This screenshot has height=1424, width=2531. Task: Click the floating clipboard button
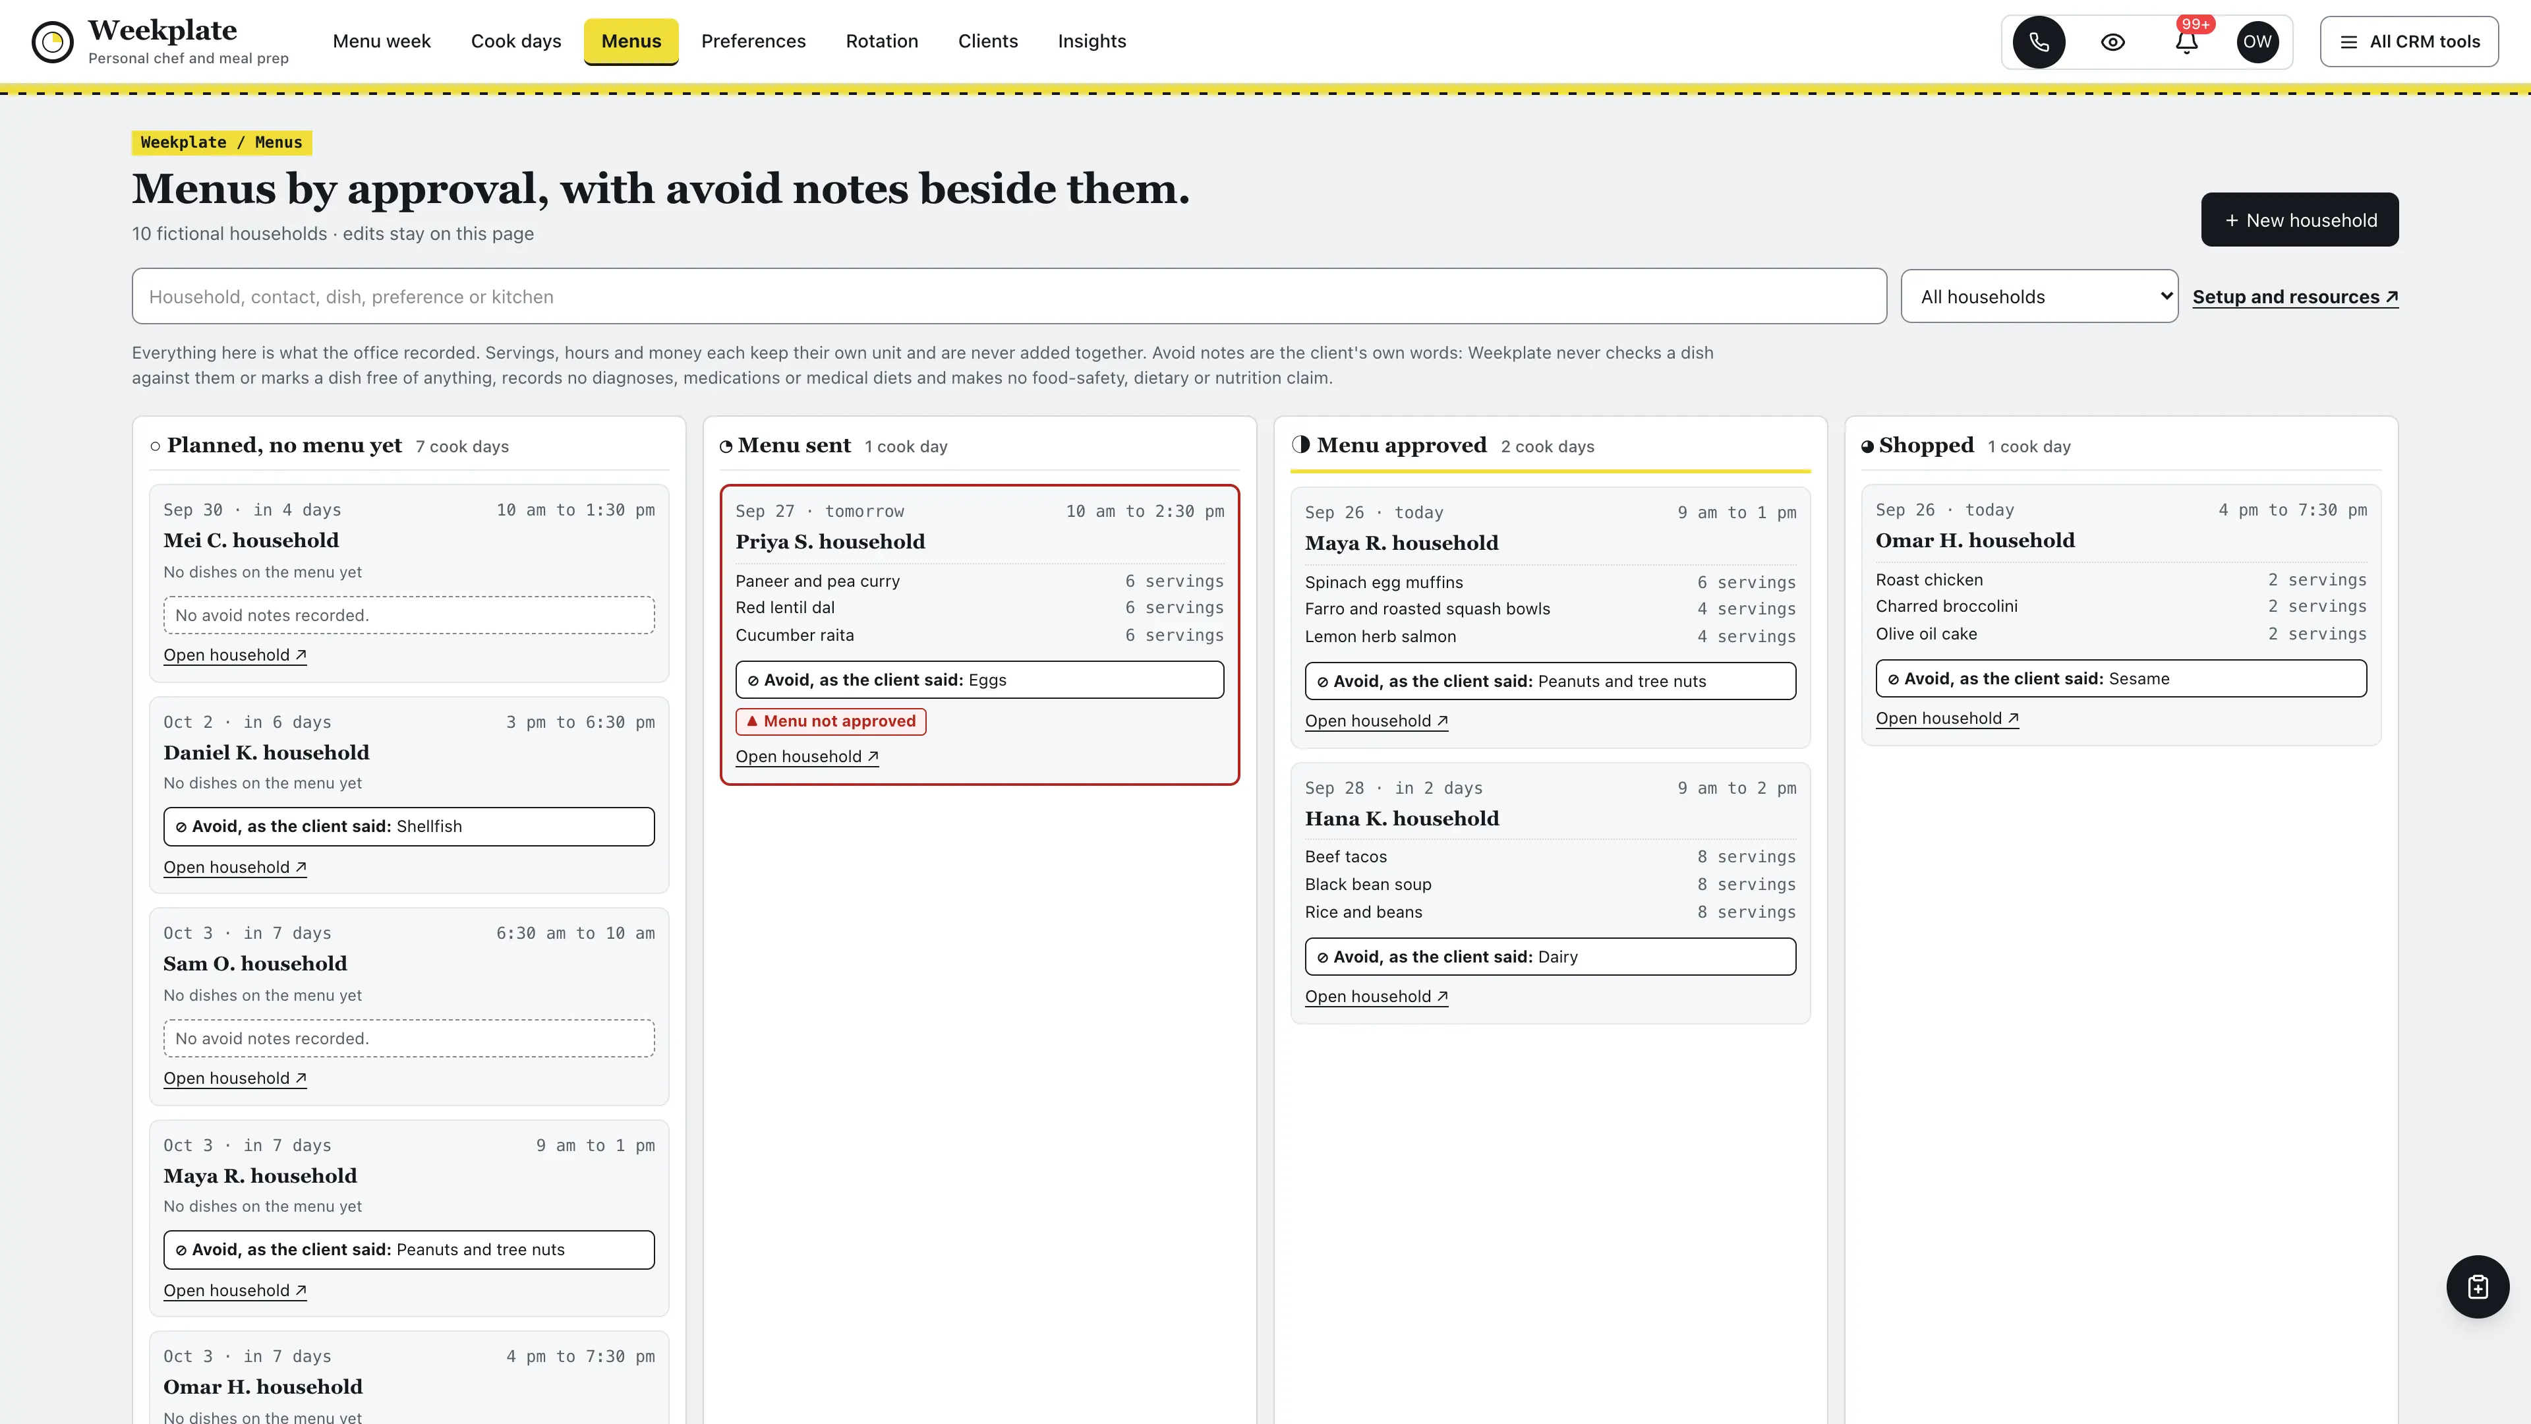point(2477,1286)
